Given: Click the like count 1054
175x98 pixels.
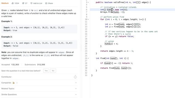Looking at the screenshot, I should click(x=17, y=3).
